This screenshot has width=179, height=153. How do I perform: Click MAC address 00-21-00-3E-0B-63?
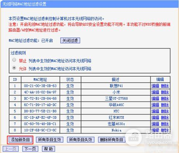[40, 86]
